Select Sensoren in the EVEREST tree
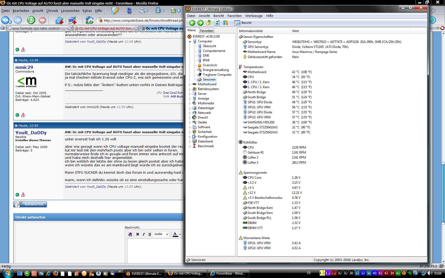Viewport: 445px width, 278px height. tap(209, 79)
